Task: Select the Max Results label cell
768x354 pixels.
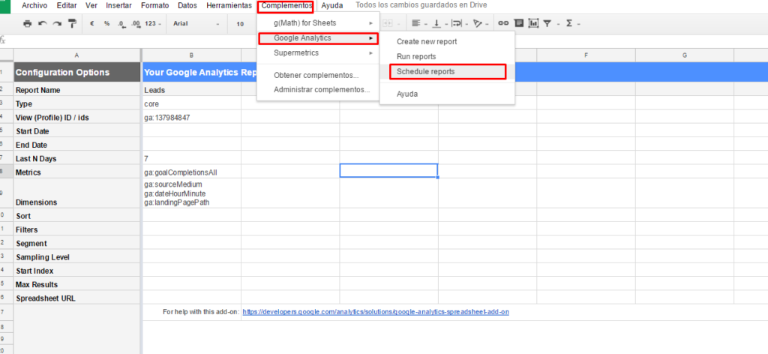Action: pyautogui.click(x=77, y=284)
